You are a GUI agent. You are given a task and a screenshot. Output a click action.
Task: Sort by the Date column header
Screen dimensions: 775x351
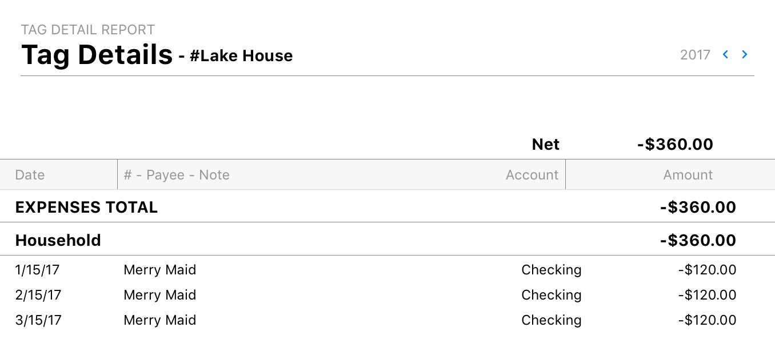[x=30, y=175]
